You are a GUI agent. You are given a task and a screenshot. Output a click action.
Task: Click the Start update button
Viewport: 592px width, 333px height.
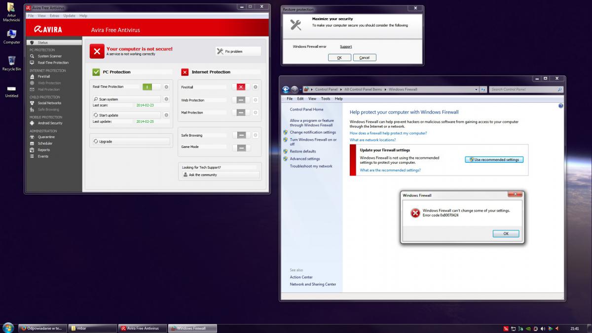click(x=127, y=115)
